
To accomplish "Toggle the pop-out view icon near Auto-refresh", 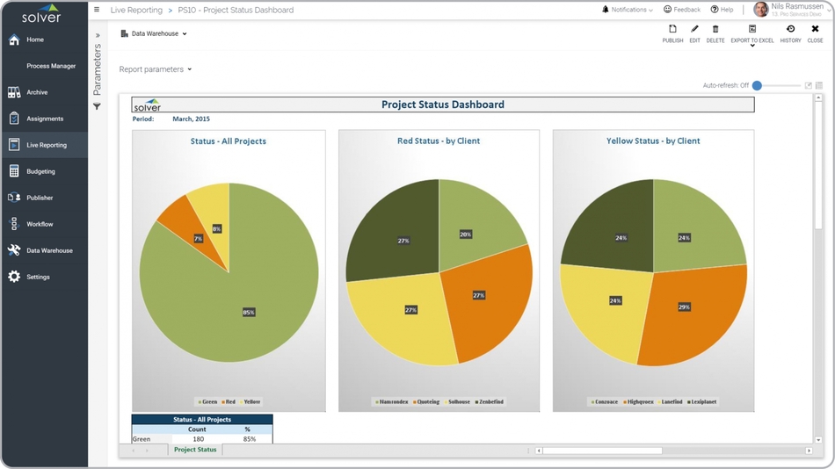I will (x=808, y=86).
